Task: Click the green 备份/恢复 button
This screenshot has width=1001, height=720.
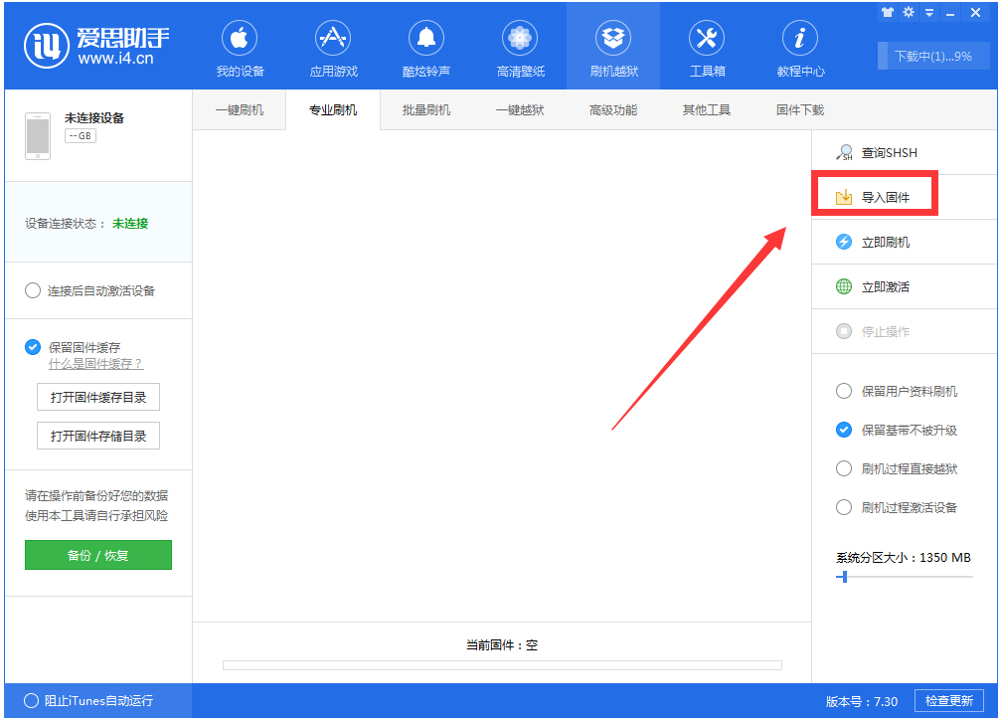Action: point(97,555)
